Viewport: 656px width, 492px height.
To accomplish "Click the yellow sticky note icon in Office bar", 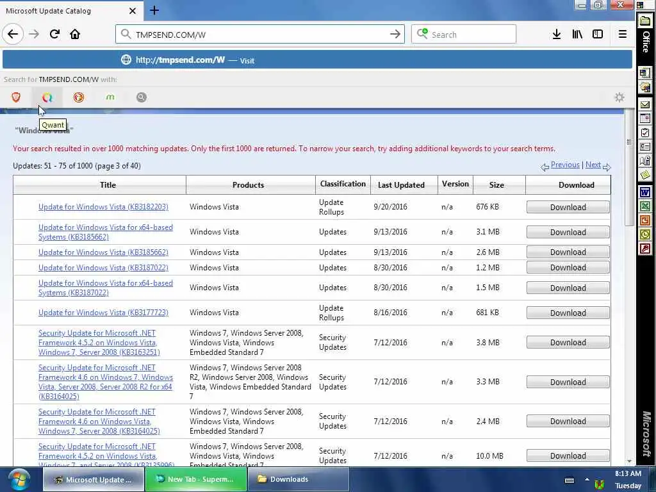I will click(644, 174).
